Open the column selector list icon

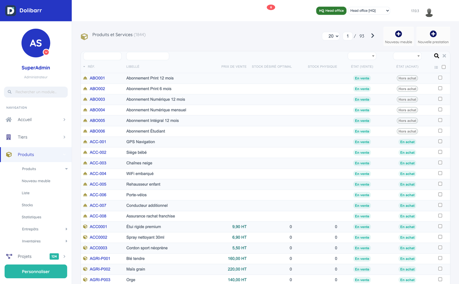pyautogui.click(x=436, y=67)
